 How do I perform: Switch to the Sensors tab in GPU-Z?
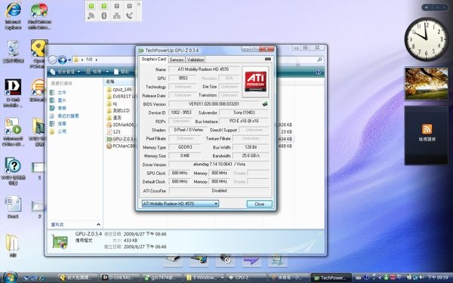click(177, 60)
